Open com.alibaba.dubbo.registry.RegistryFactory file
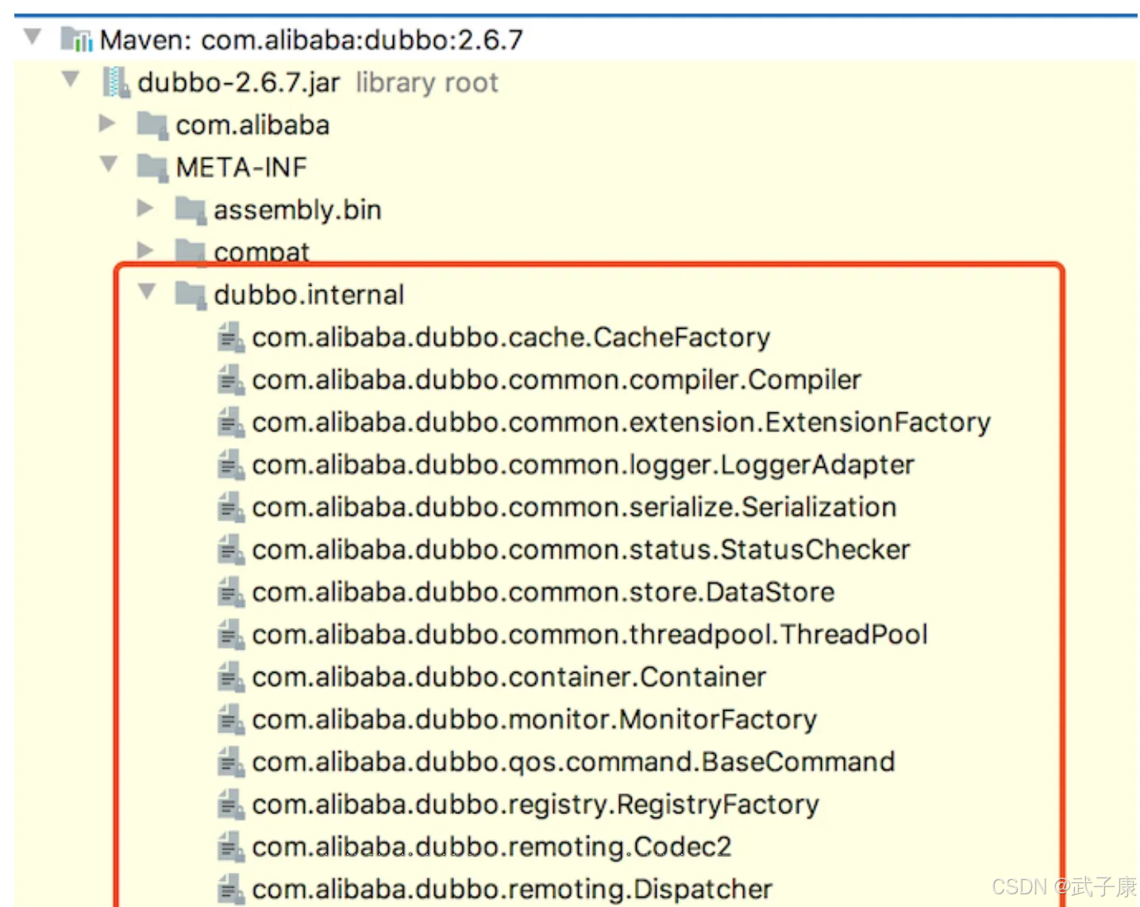This screenshot has height=907, width=1140. click(x=536, y=805)
